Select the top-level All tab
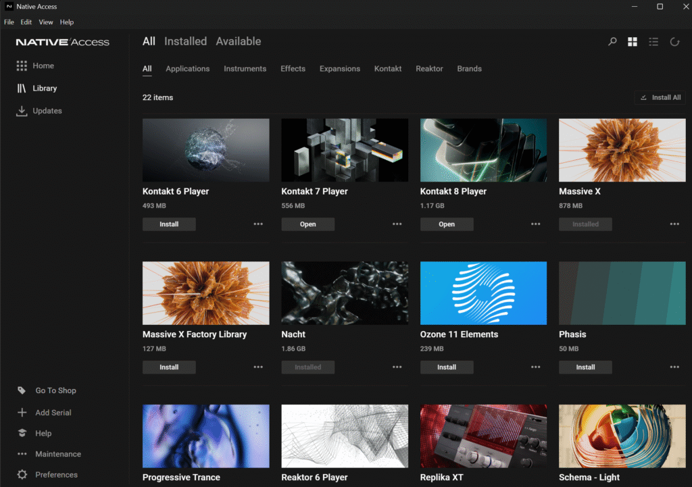 (149, 41)
